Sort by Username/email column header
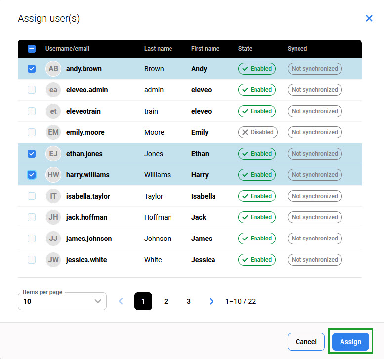The image size is (384, 359). pyautogui.click(x=67, y=49)
